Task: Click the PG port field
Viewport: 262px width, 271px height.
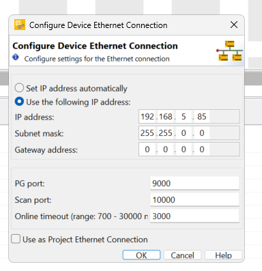Action: click(x=194, y=183)
